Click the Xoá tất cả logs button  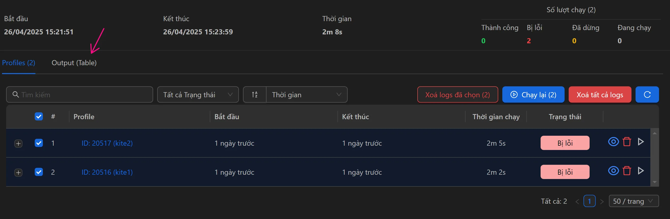point(600,94)
